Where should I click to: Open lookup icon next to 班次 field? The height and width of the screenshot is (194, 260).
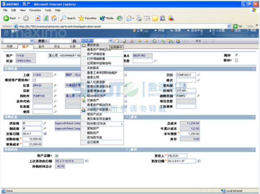point(199,80)
